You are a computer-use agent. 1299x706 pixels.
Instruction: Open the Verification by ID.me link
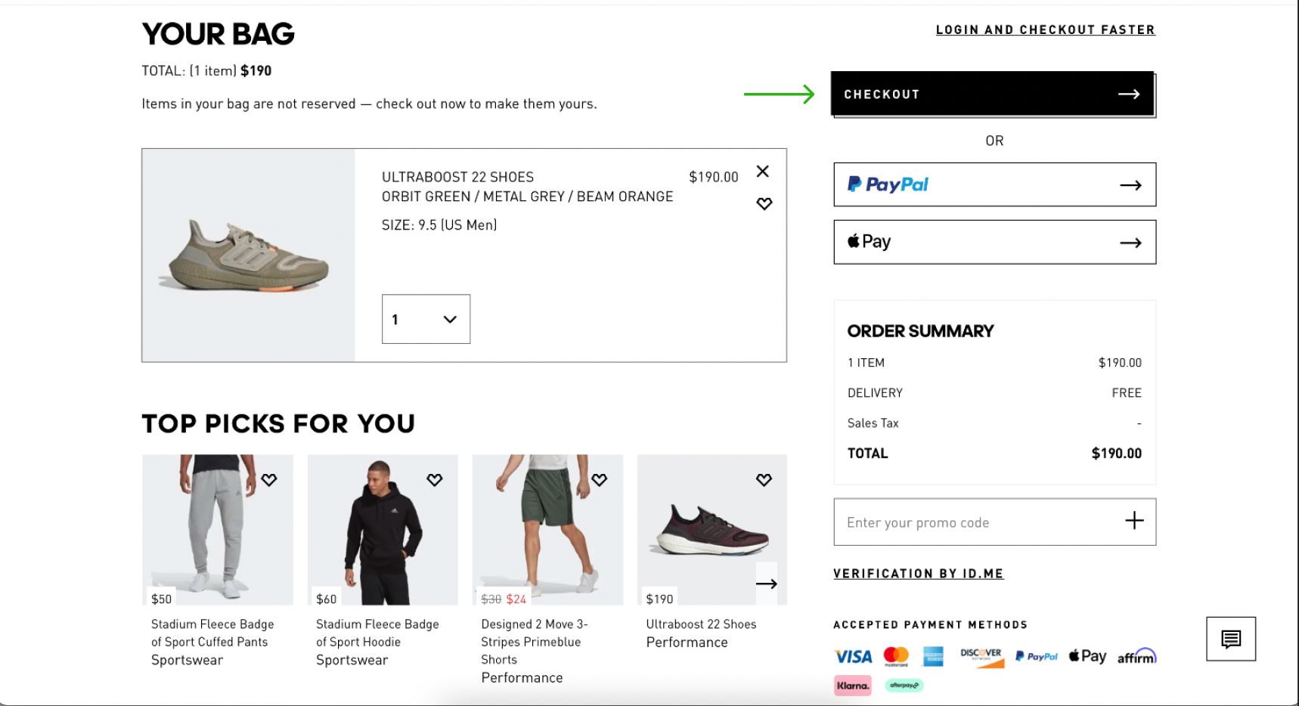click(x=918, y=574)
